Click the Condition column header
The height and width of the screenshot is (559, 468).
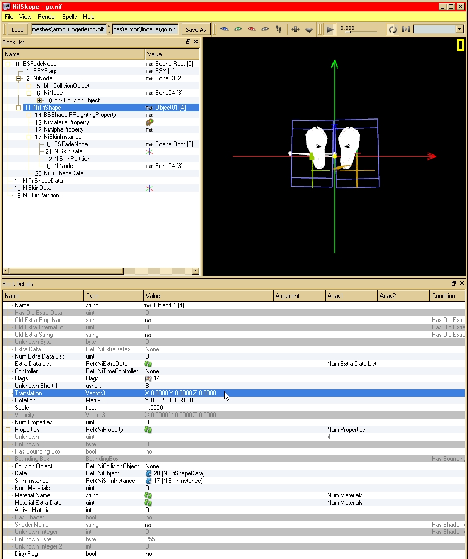pos(447,296)
